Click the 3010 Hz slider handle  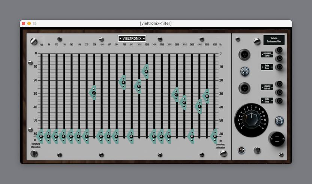(x=184, y=102)
